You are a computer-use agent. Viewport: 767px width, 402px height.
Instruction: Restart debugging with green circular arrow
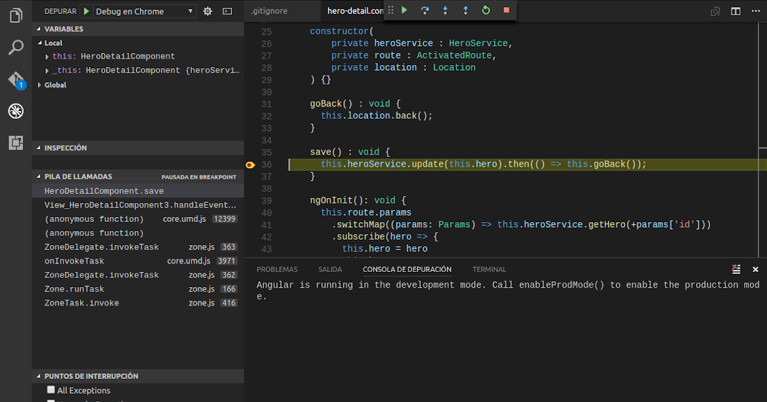click(x=486, y=10)
